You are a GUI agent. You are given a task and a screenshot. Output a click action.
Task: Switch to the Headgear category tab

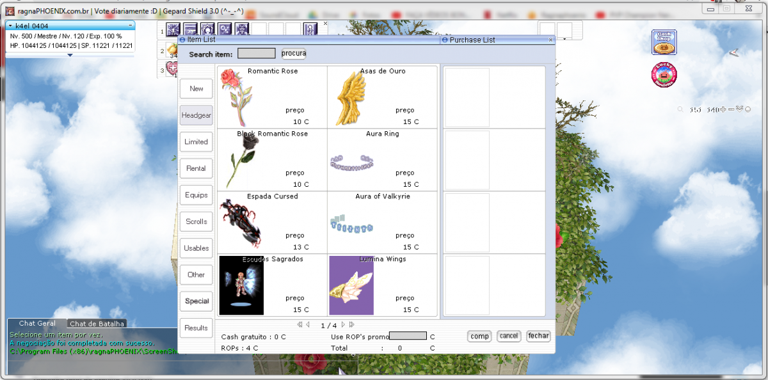(196, 115)
